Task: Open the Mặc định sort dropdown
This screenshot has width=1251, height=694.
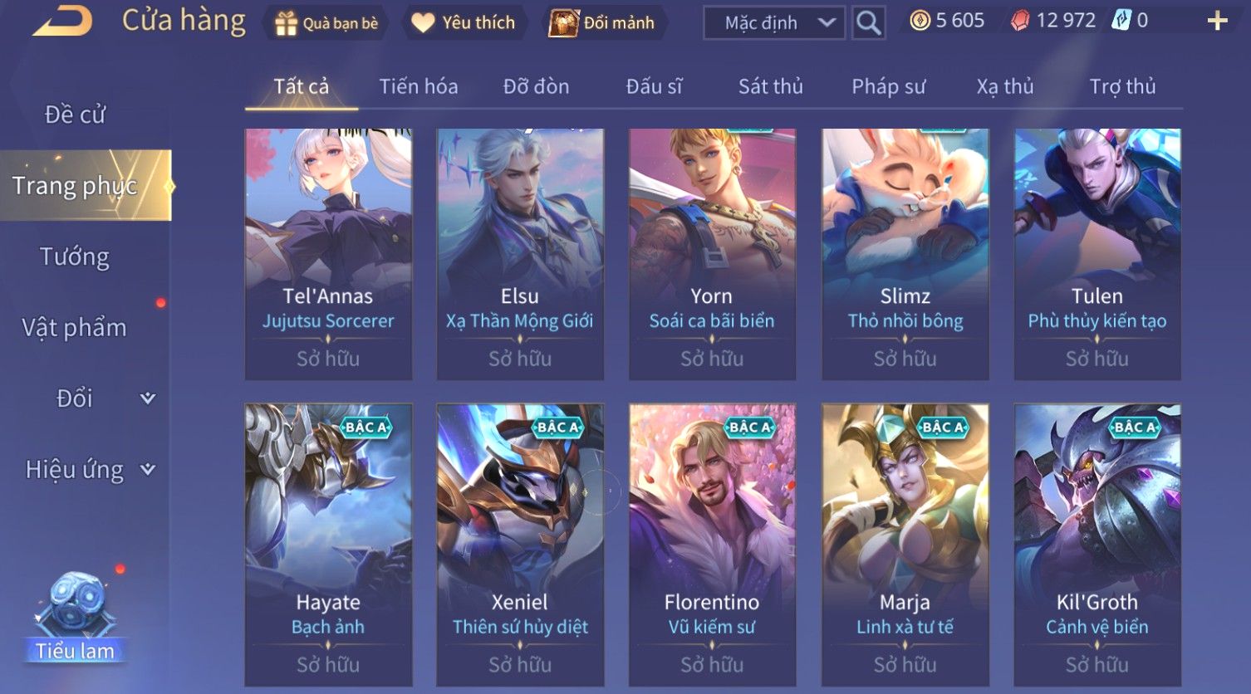Action: point(774,23)
